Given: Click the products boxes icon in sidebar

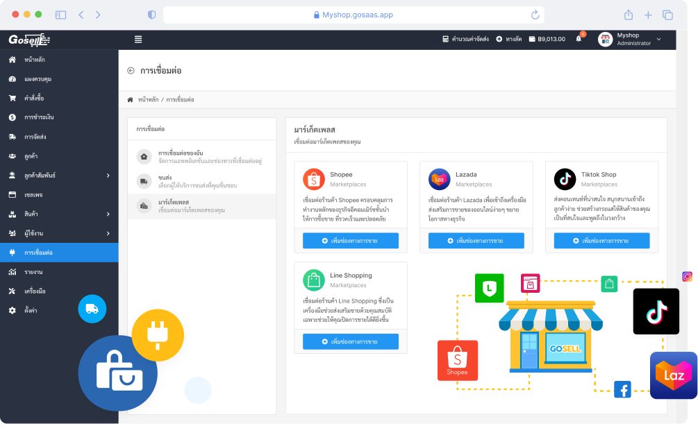Looking at the screenshot, I should tap(13, 214).
